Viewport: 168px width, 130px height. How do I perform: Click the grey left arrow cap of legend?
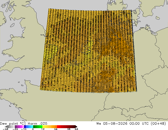(x=6, y=127)
